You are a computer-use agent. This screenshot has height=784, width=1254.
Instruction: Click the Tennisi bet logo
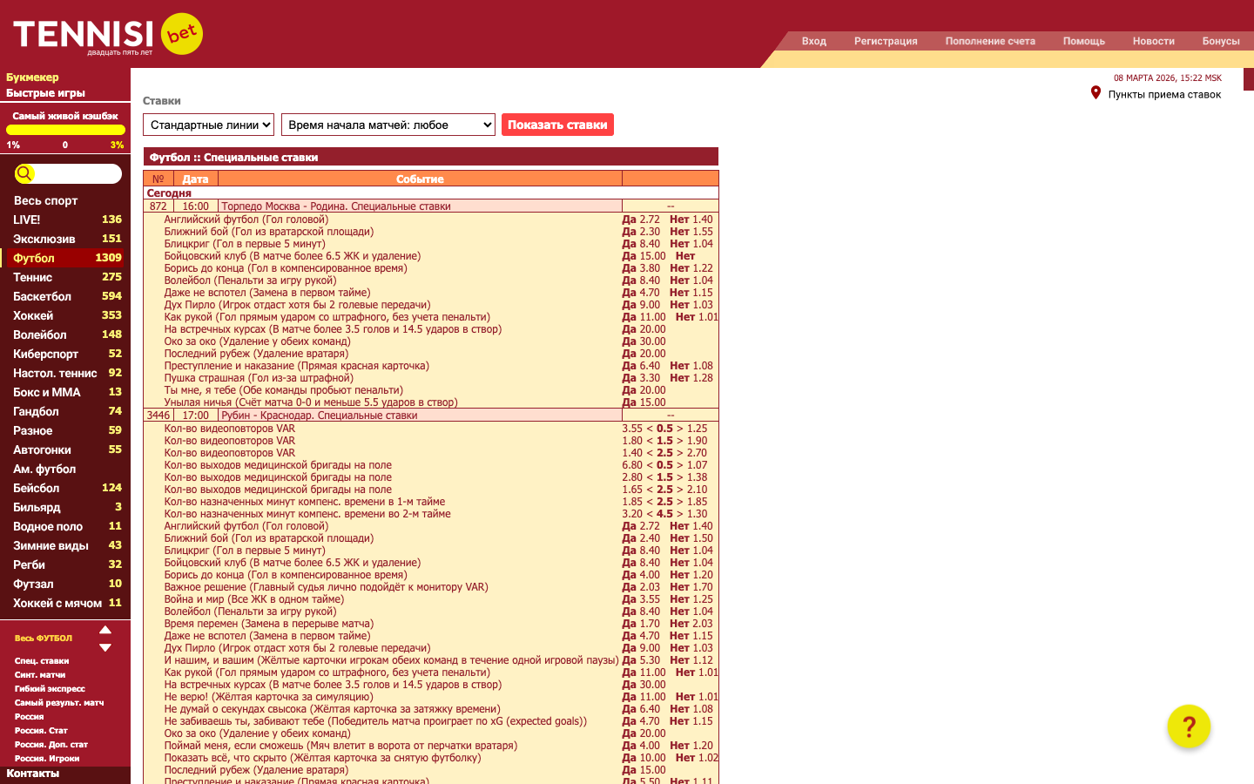pyautogui.click(x=108, y=35)
